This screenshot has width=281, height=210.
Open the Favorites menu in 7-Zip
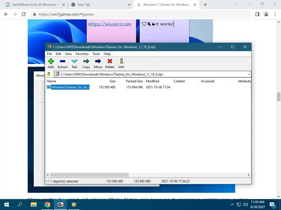(x=82, y=54)
